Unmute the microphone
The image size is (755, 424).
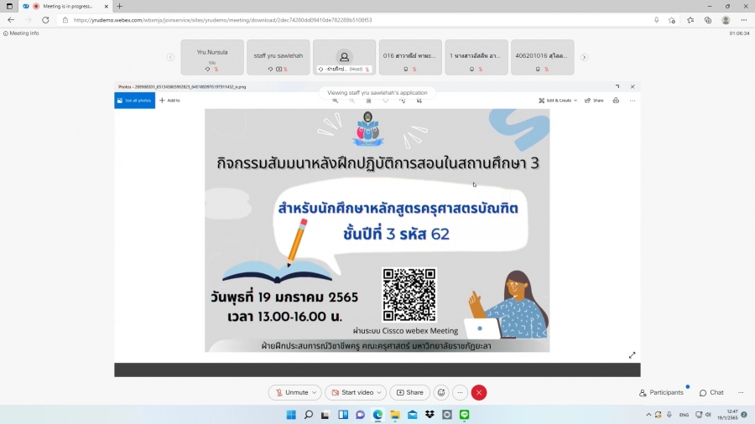pos(291,392)
